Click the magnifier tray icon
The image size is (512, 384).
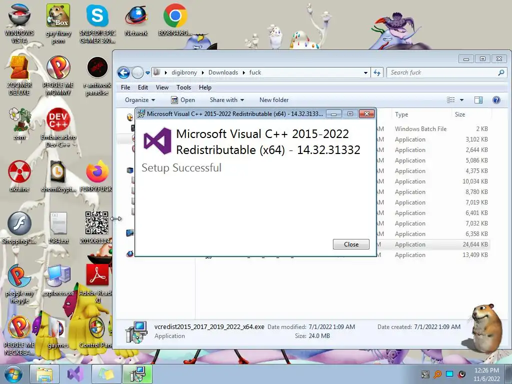point(437,374)
